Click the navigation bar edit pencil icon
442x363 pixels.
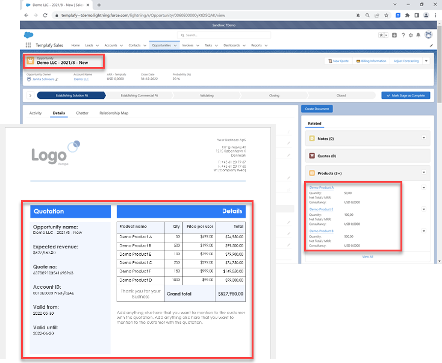coord(431,45)
